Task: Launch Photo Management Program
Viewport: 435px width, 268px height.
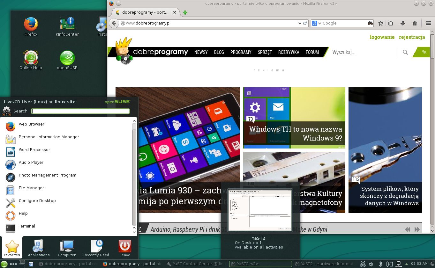Action: coord(66,177)
